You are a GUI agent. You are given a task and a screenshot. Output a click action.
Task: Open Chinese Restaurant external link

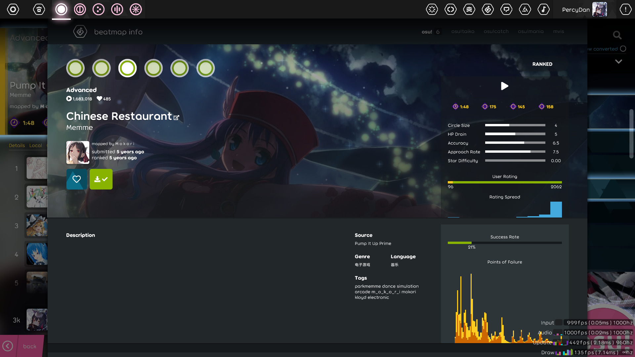click(x=176, y=117)
